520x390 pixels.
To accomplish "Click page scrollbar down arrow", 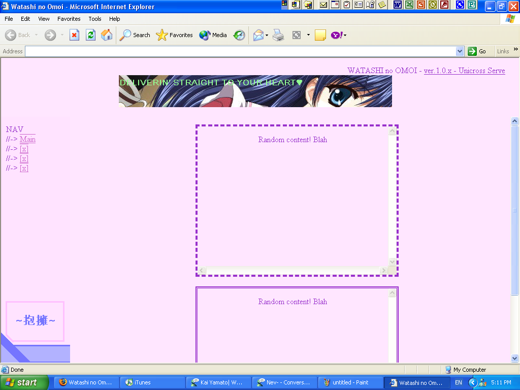I will click(514, 358).
